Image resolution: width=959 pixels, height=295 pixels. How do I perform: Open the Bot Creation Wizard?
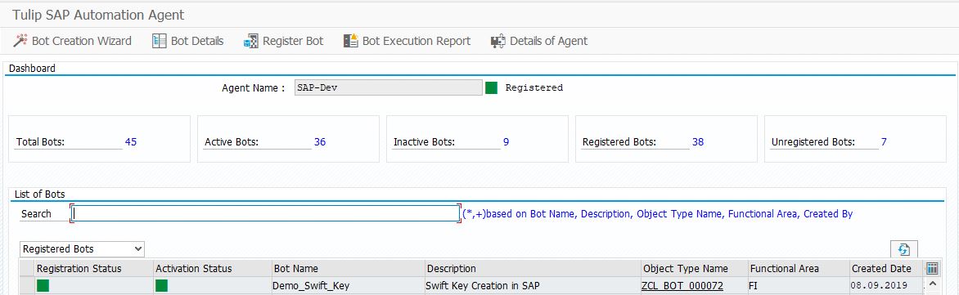[72, 41]
